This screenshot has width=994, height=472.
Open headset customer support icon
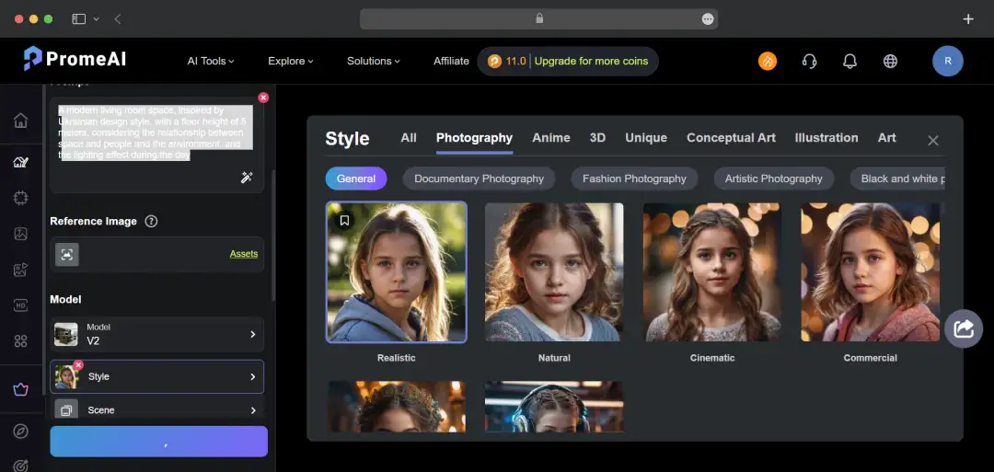tap(809, 61)
